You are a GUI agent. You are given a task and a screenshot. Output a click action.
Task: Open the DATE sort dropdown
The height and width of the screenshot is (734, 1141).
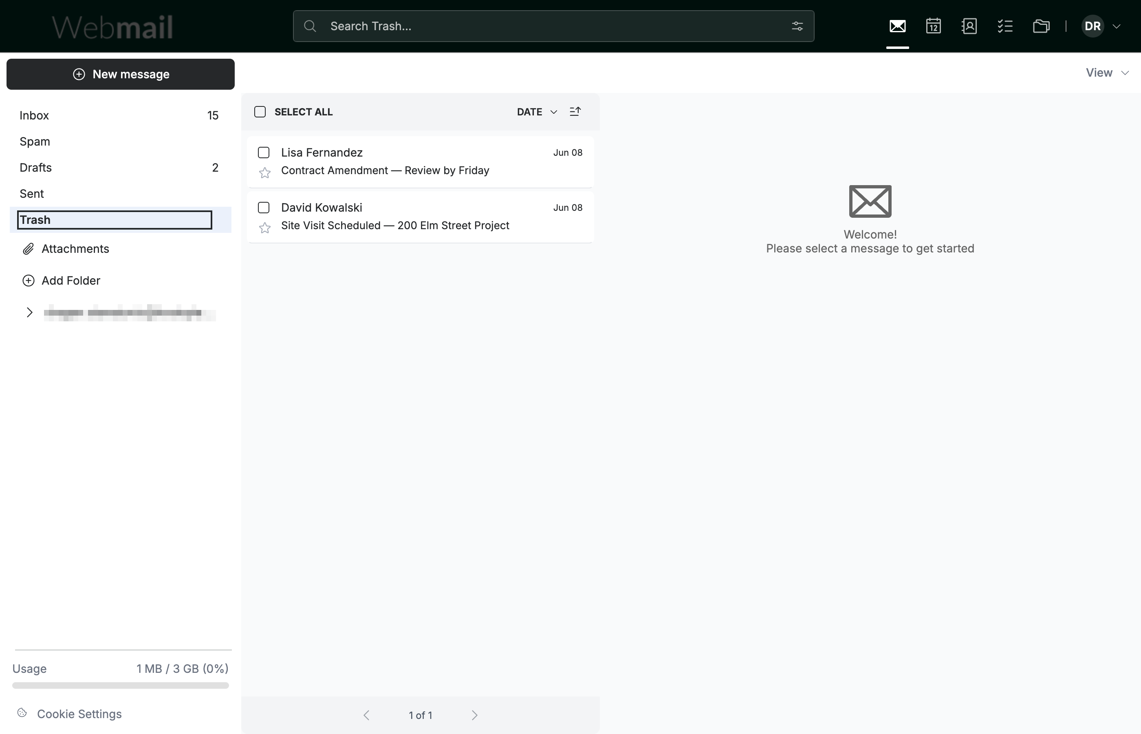point(537,112)
